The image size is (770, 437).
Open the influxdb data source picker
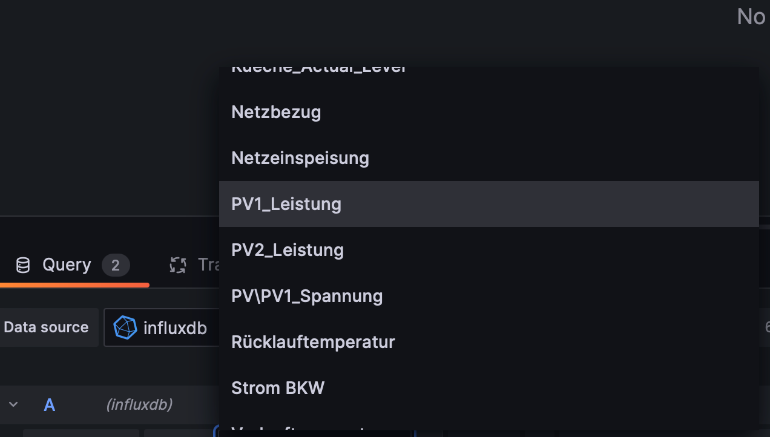(x=163, y=327)
